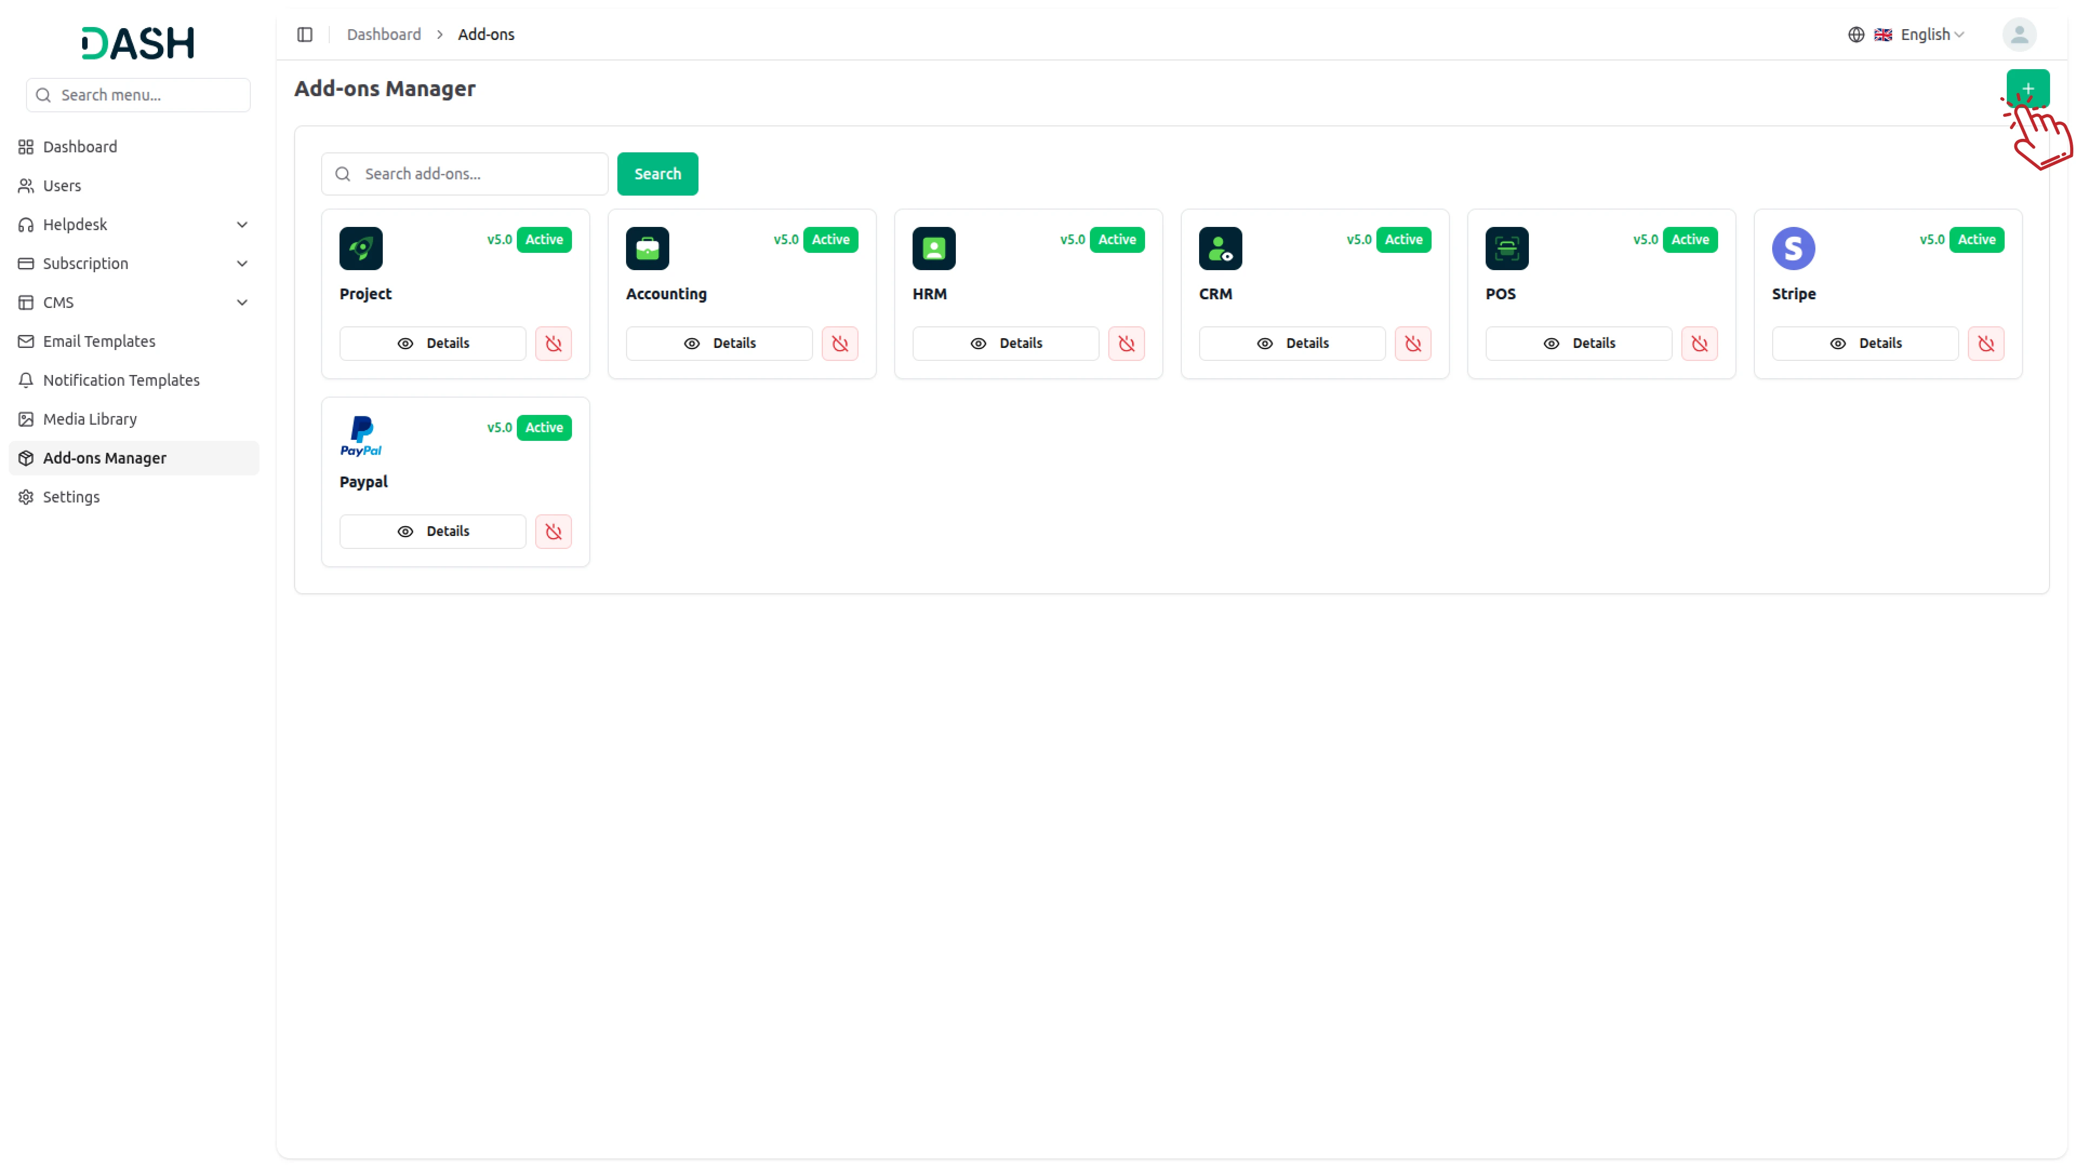
Task: Click the globe language icon
Action: (1855, 35)
